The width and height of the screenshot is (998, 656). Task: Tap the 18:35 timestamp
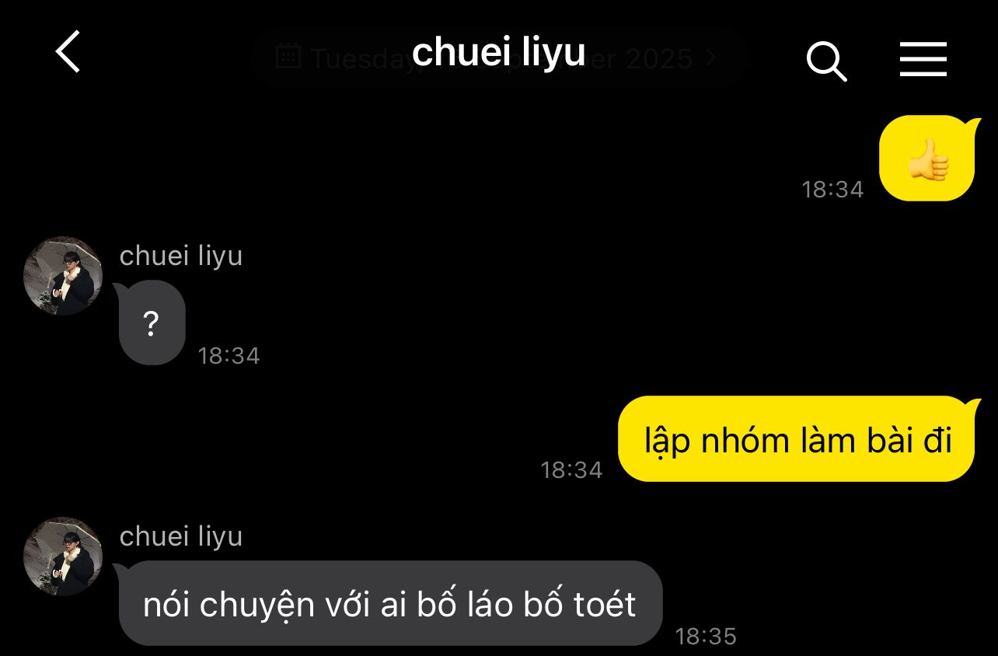pos(706,637)
